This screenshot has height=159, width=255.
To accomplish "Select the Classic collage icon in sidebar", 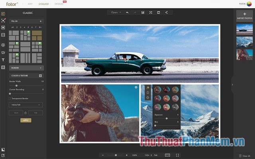I will click(x=3, y=14).
